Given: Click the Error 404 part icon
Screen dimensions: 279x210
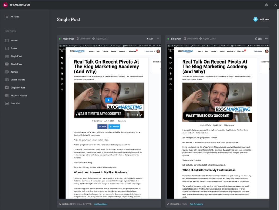Looking at the screenshot, I should coord(7,103).
